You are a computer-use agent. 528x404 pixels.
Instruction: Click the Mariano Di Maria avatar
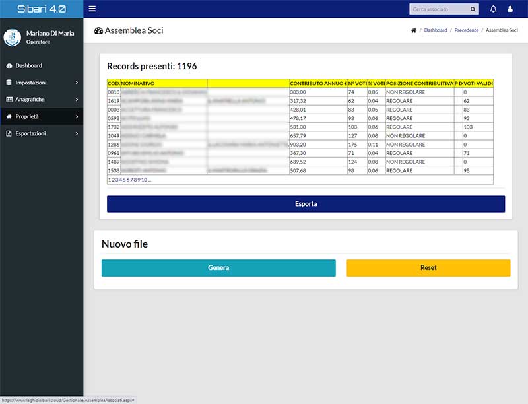[12, 38]
